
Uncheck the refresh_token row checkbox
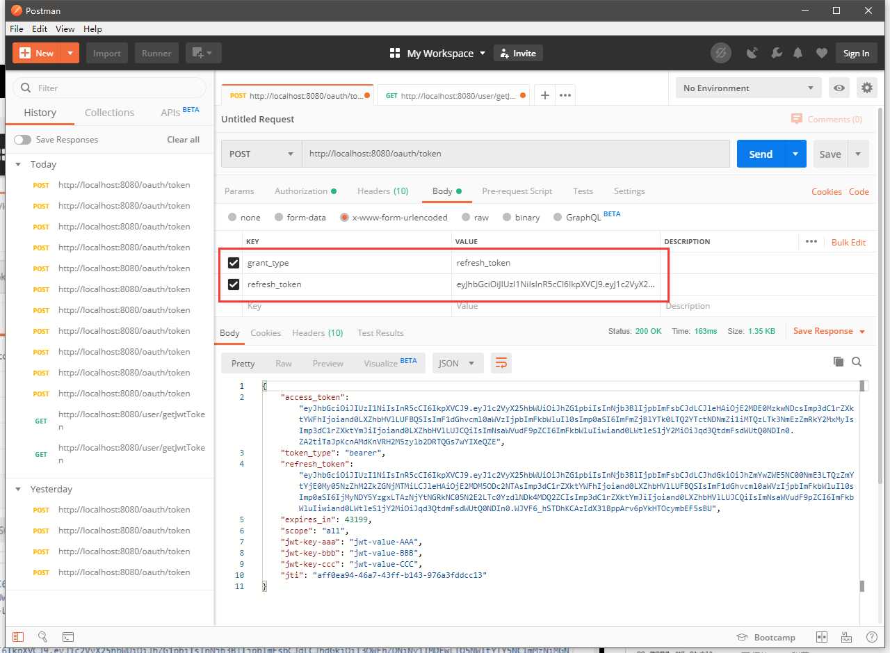pyautogui.click(x=234, y=284)
